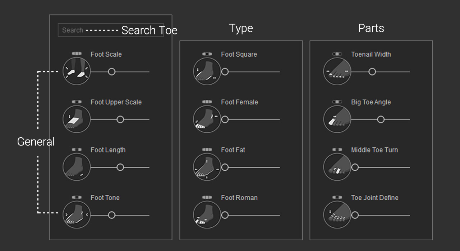The image size is (460, 251).
Task: Click the Middle Toe Turn label
Action: (374, 150)
